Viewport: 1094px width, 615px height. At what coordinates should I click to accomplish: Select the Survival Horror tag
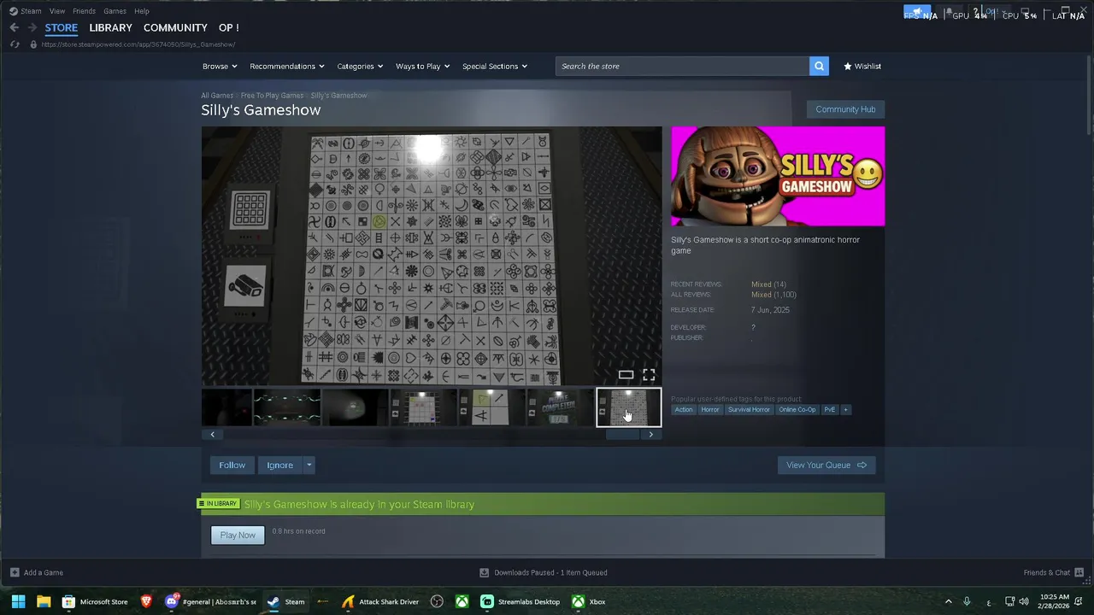(x=749, y=409)
